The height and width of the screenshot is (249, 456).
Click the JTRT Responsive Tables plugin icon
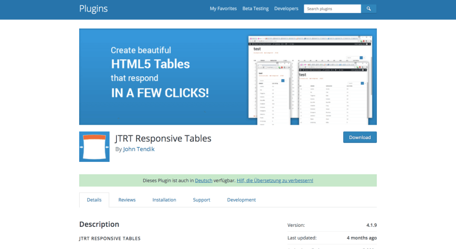pyautogui.click(x=94, y=146)
